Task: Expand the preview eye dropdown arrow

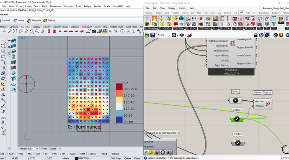Action: tap(186, 35)
